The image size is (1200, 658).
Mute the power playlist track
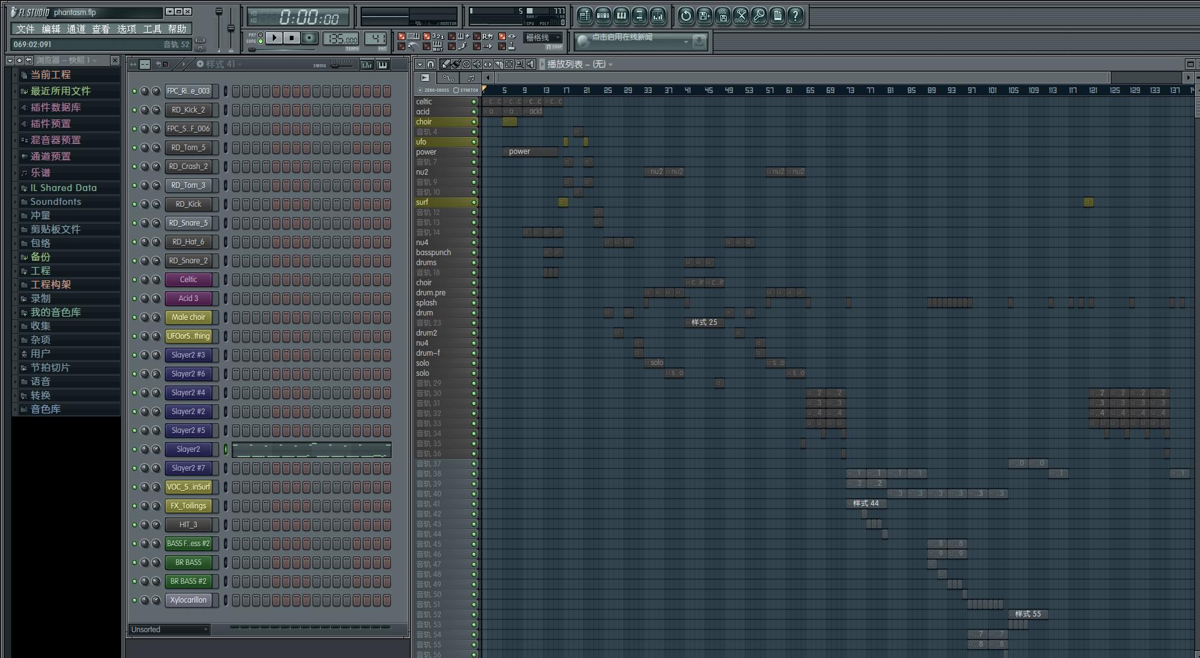(x=474, y=152)
